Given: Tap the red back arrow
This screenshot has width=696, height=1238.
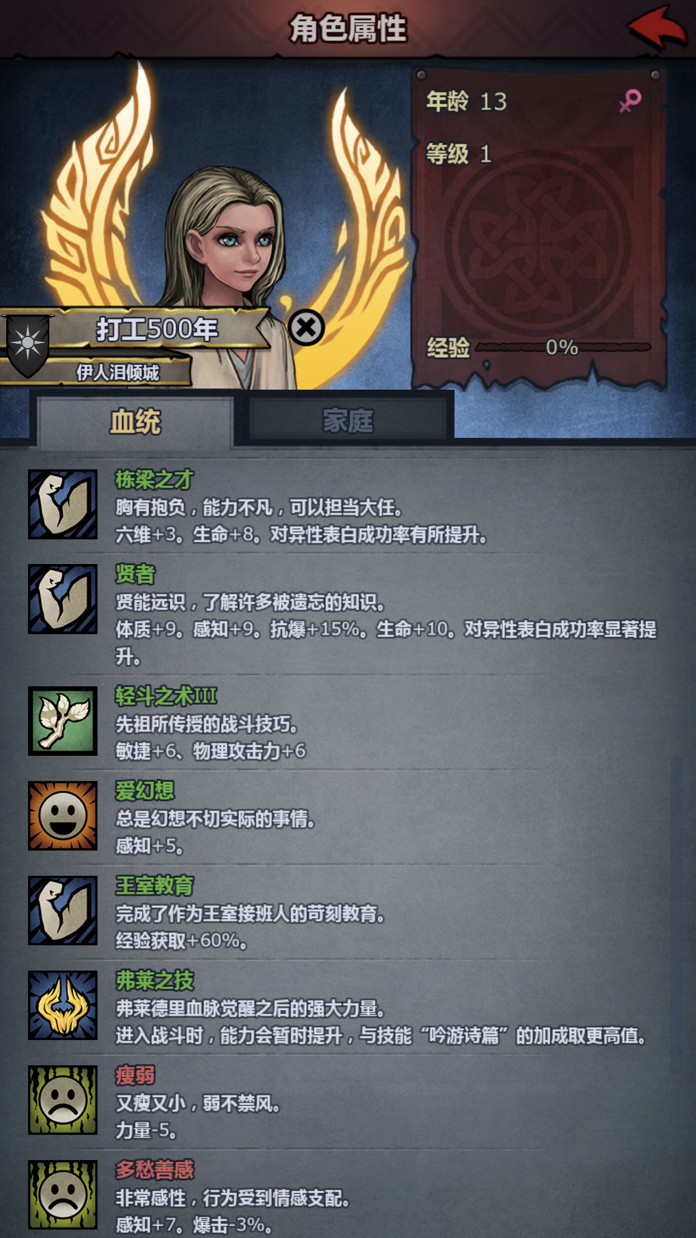Looking at the screenshot, I should click(x=657, y=28).
